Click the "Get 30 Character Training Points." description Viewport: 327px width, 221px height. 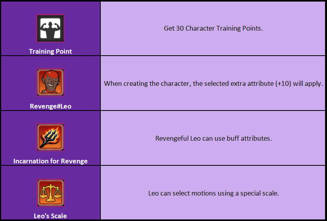pyautogui.click(x=213, y=28)
